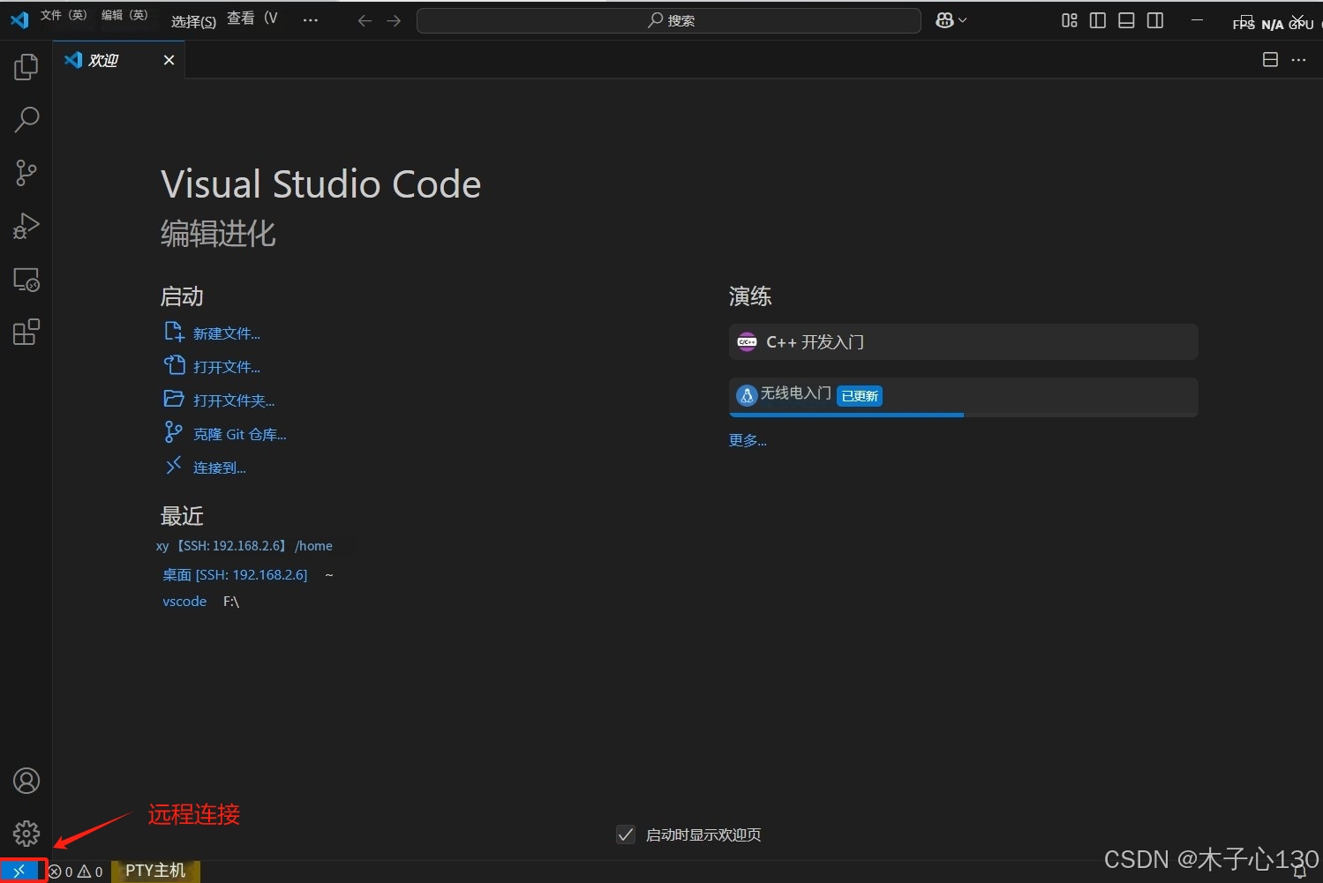Click 打开文件夹... link

click(x=234, y=400)
